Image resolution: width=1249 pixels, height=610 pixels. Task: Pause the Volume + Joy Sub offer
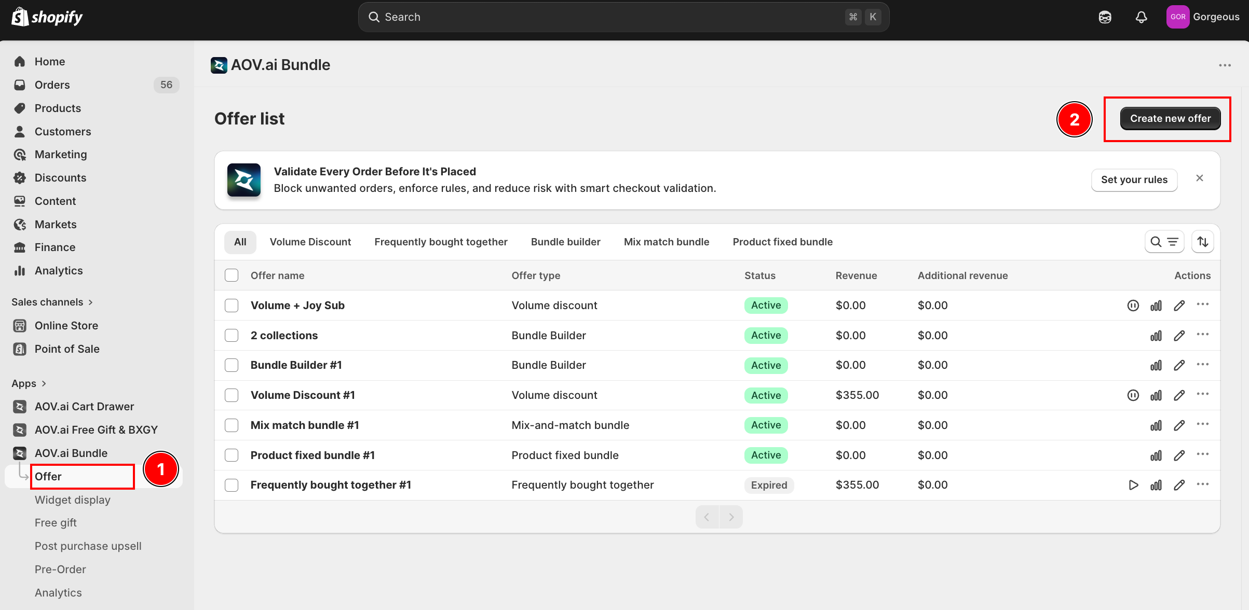pyautogui.click(x=1133, y=306)
